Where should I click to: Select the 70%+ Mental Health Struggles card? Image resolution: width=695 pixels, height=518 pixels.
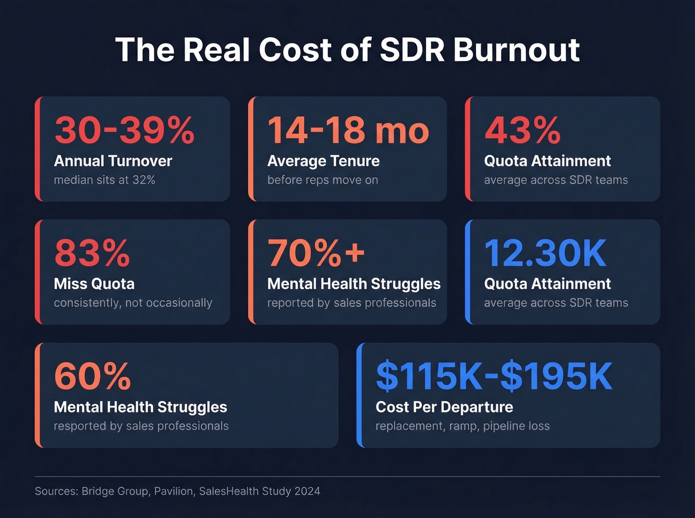tap(347, 272)
